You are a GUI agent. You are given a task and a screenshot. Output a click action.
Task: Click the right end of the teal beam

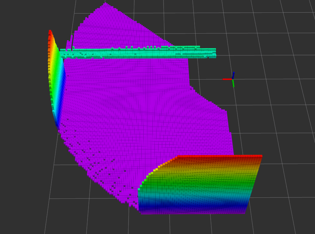[212, 52]
